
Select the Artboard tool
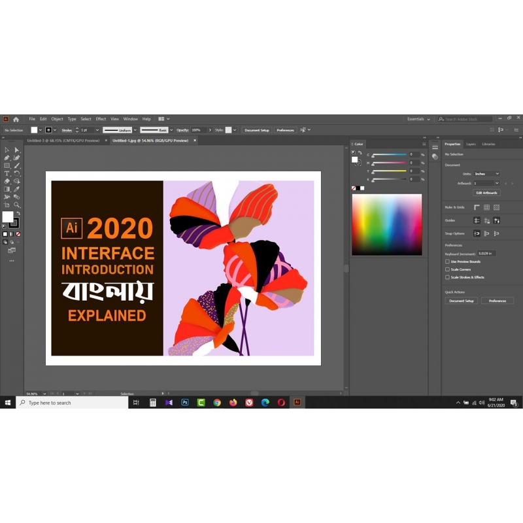[7, 205]
